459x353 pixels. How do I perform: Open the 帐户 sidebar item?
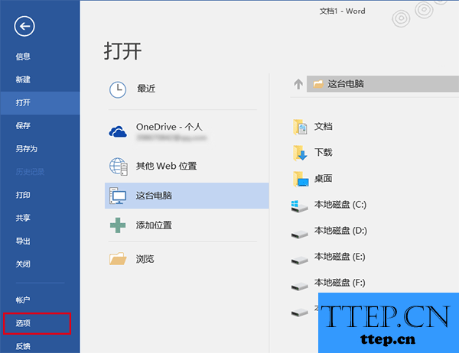(23, 300)
